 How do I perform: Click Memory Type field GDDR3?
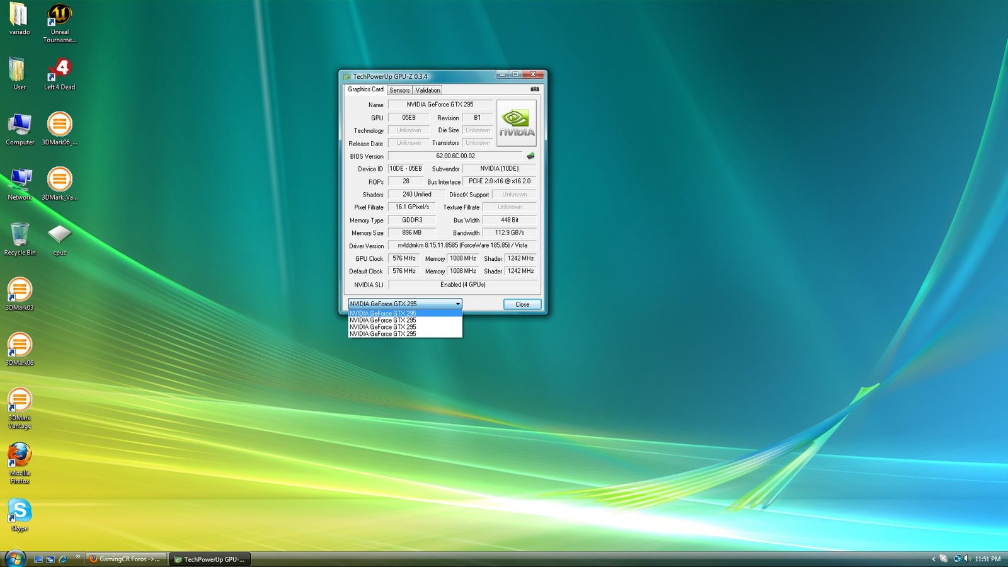click(x=412, y=220)
